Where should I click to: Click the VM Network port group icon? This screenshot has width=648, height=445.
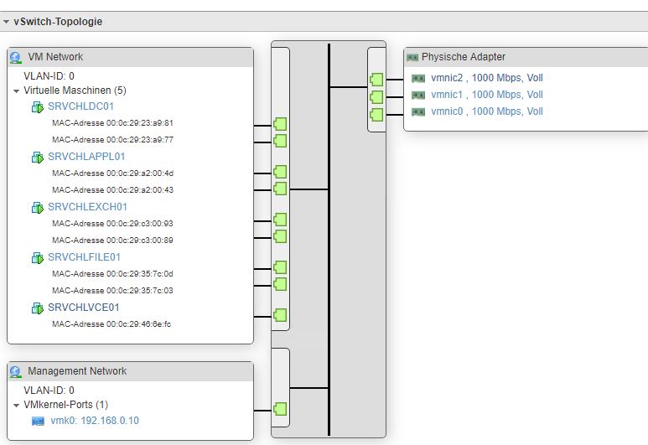(x=15, y=57)
